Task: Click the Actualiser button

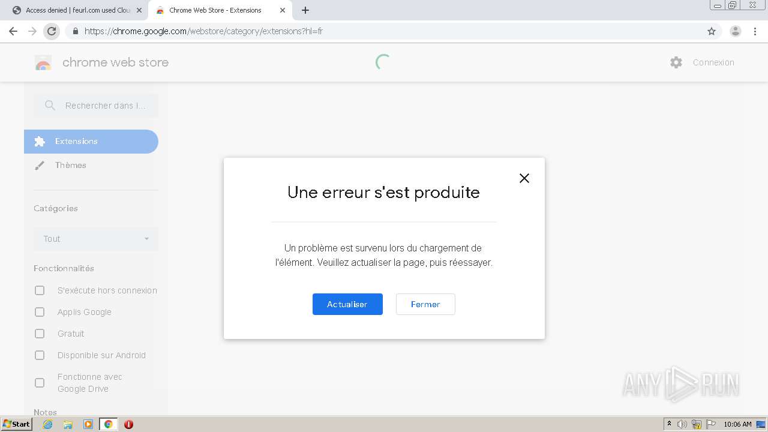Action: pos(347,304)
